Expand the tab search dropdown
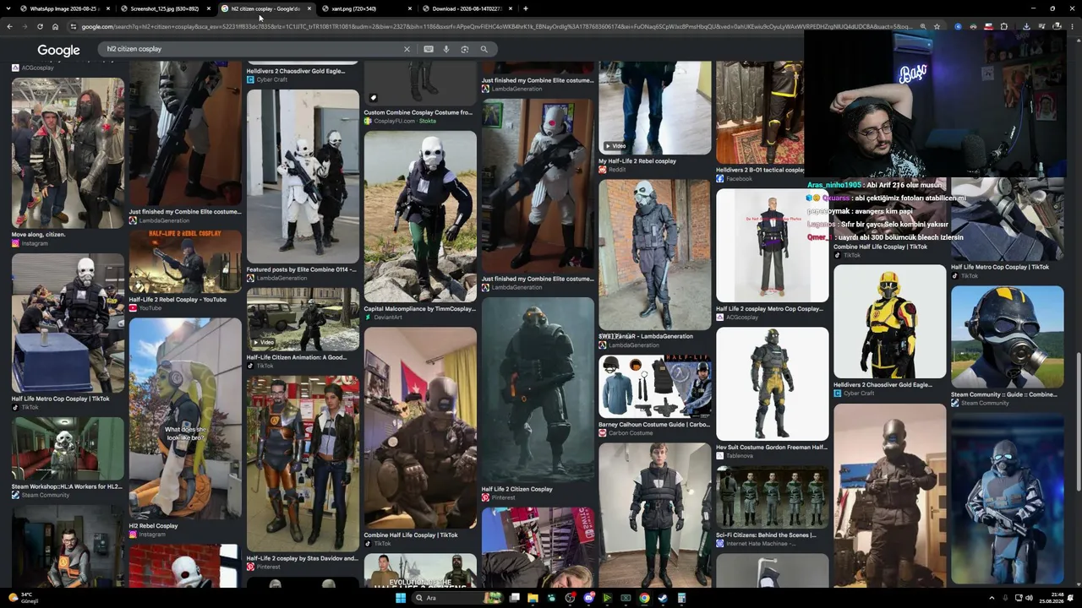Screen dimensions: 1082x608 (x=9, y=8)
